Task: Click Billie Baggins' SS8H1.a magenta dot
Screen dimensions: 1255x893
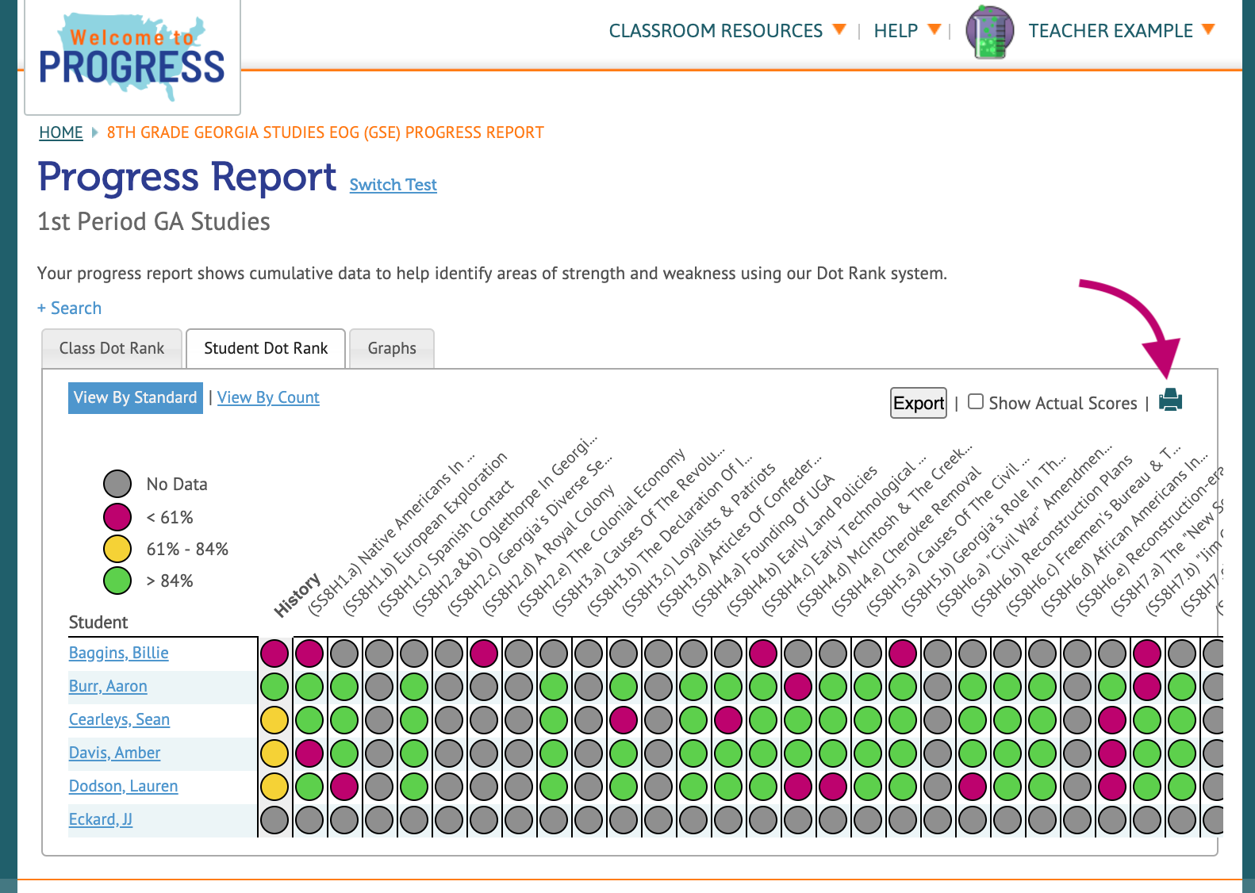Action: click(309, 653)
